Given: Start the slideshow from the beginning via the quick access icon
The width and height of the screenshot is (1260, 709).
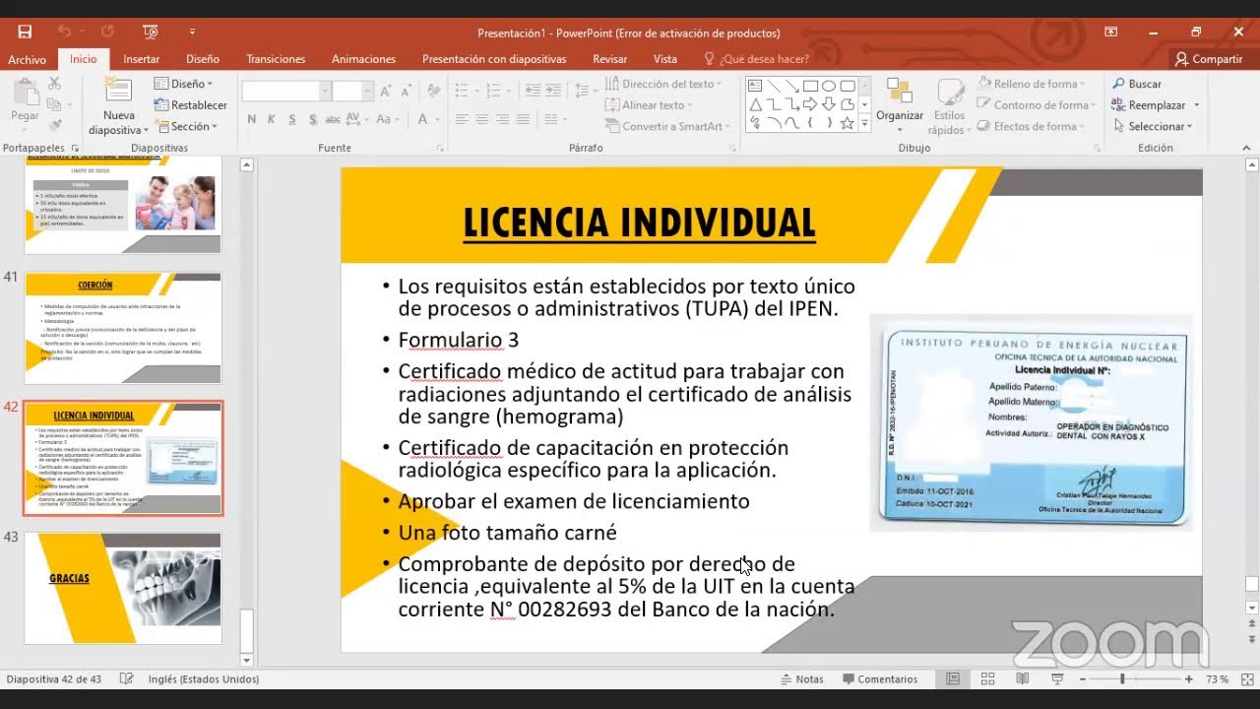Looking at the screenshot, I should [x=151, y=32].
